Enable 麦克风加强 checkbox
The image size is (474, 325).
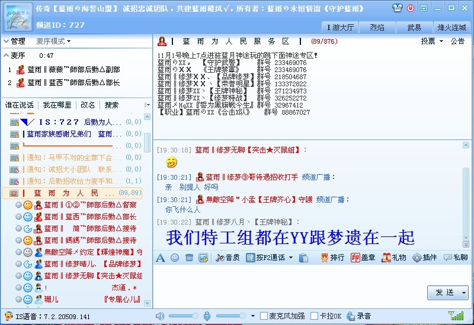(x=264, y=316)
